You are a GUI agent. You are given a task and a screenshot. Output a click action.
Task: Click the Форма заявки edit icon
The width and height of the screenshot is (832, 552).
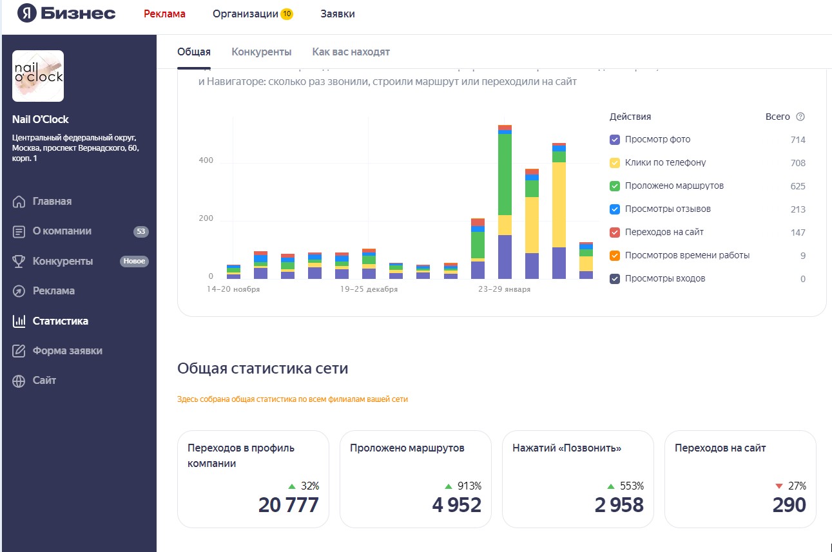click(19, 351)
